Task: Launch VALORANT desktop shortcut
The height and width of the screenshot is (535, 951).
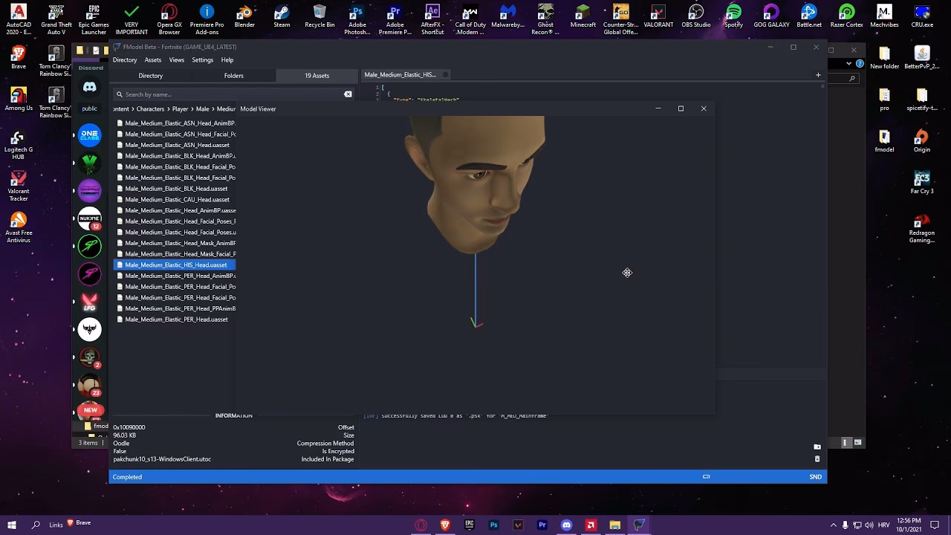Action: tap(658, 18)
